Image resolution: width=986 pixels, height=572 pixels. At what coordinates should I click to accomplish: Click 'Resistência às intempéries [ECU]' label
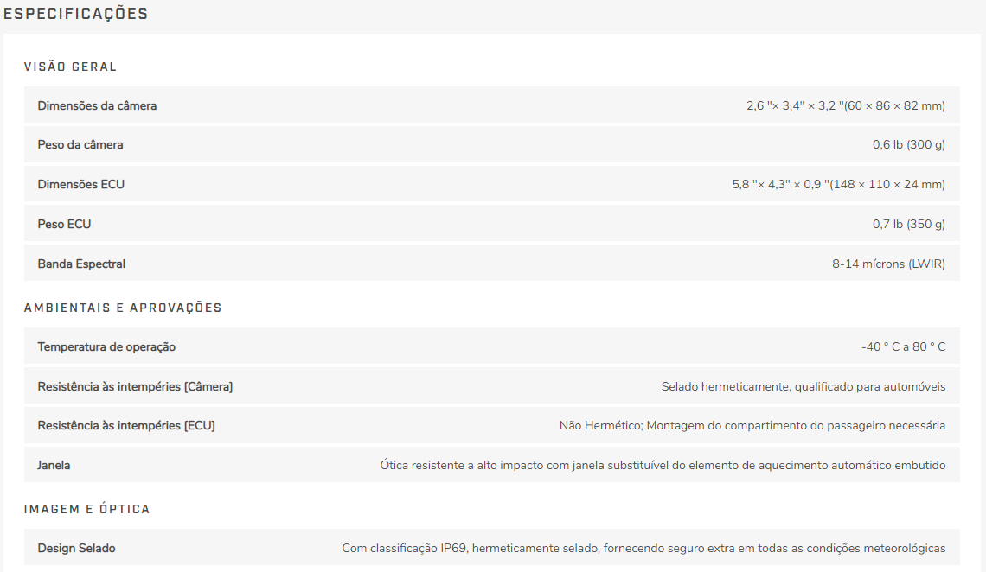click(126, 425)
